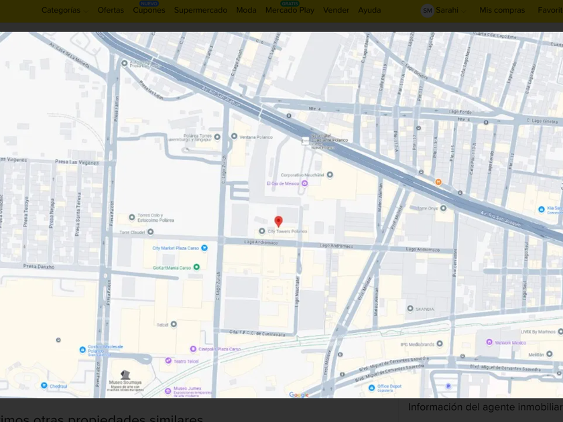Select the Corporativo Neuchâtel marker icon

(x=330, y=175)
